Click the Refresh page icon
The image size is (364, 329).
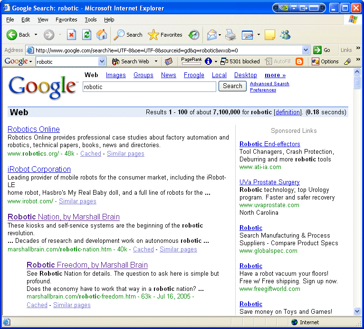point(86,35)
